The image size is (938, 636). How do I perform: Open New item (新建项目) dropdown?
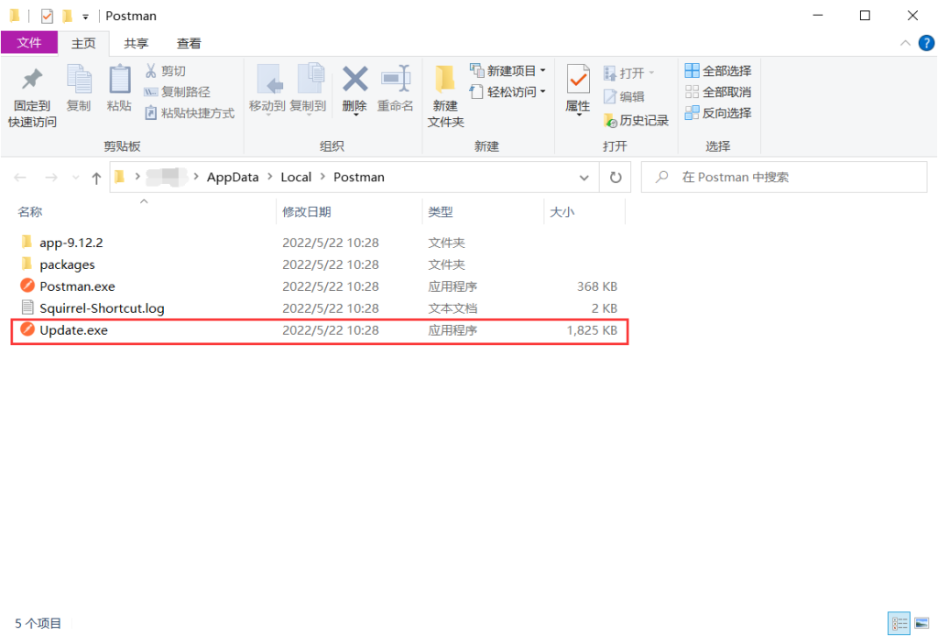click(507, 71)
